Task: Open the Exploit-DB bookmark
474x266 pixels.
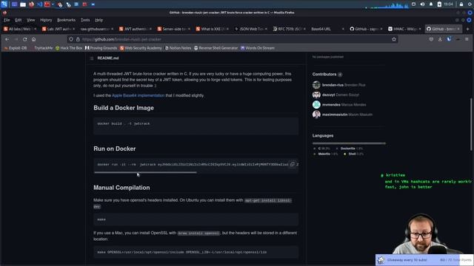Action: click(16, 48)
